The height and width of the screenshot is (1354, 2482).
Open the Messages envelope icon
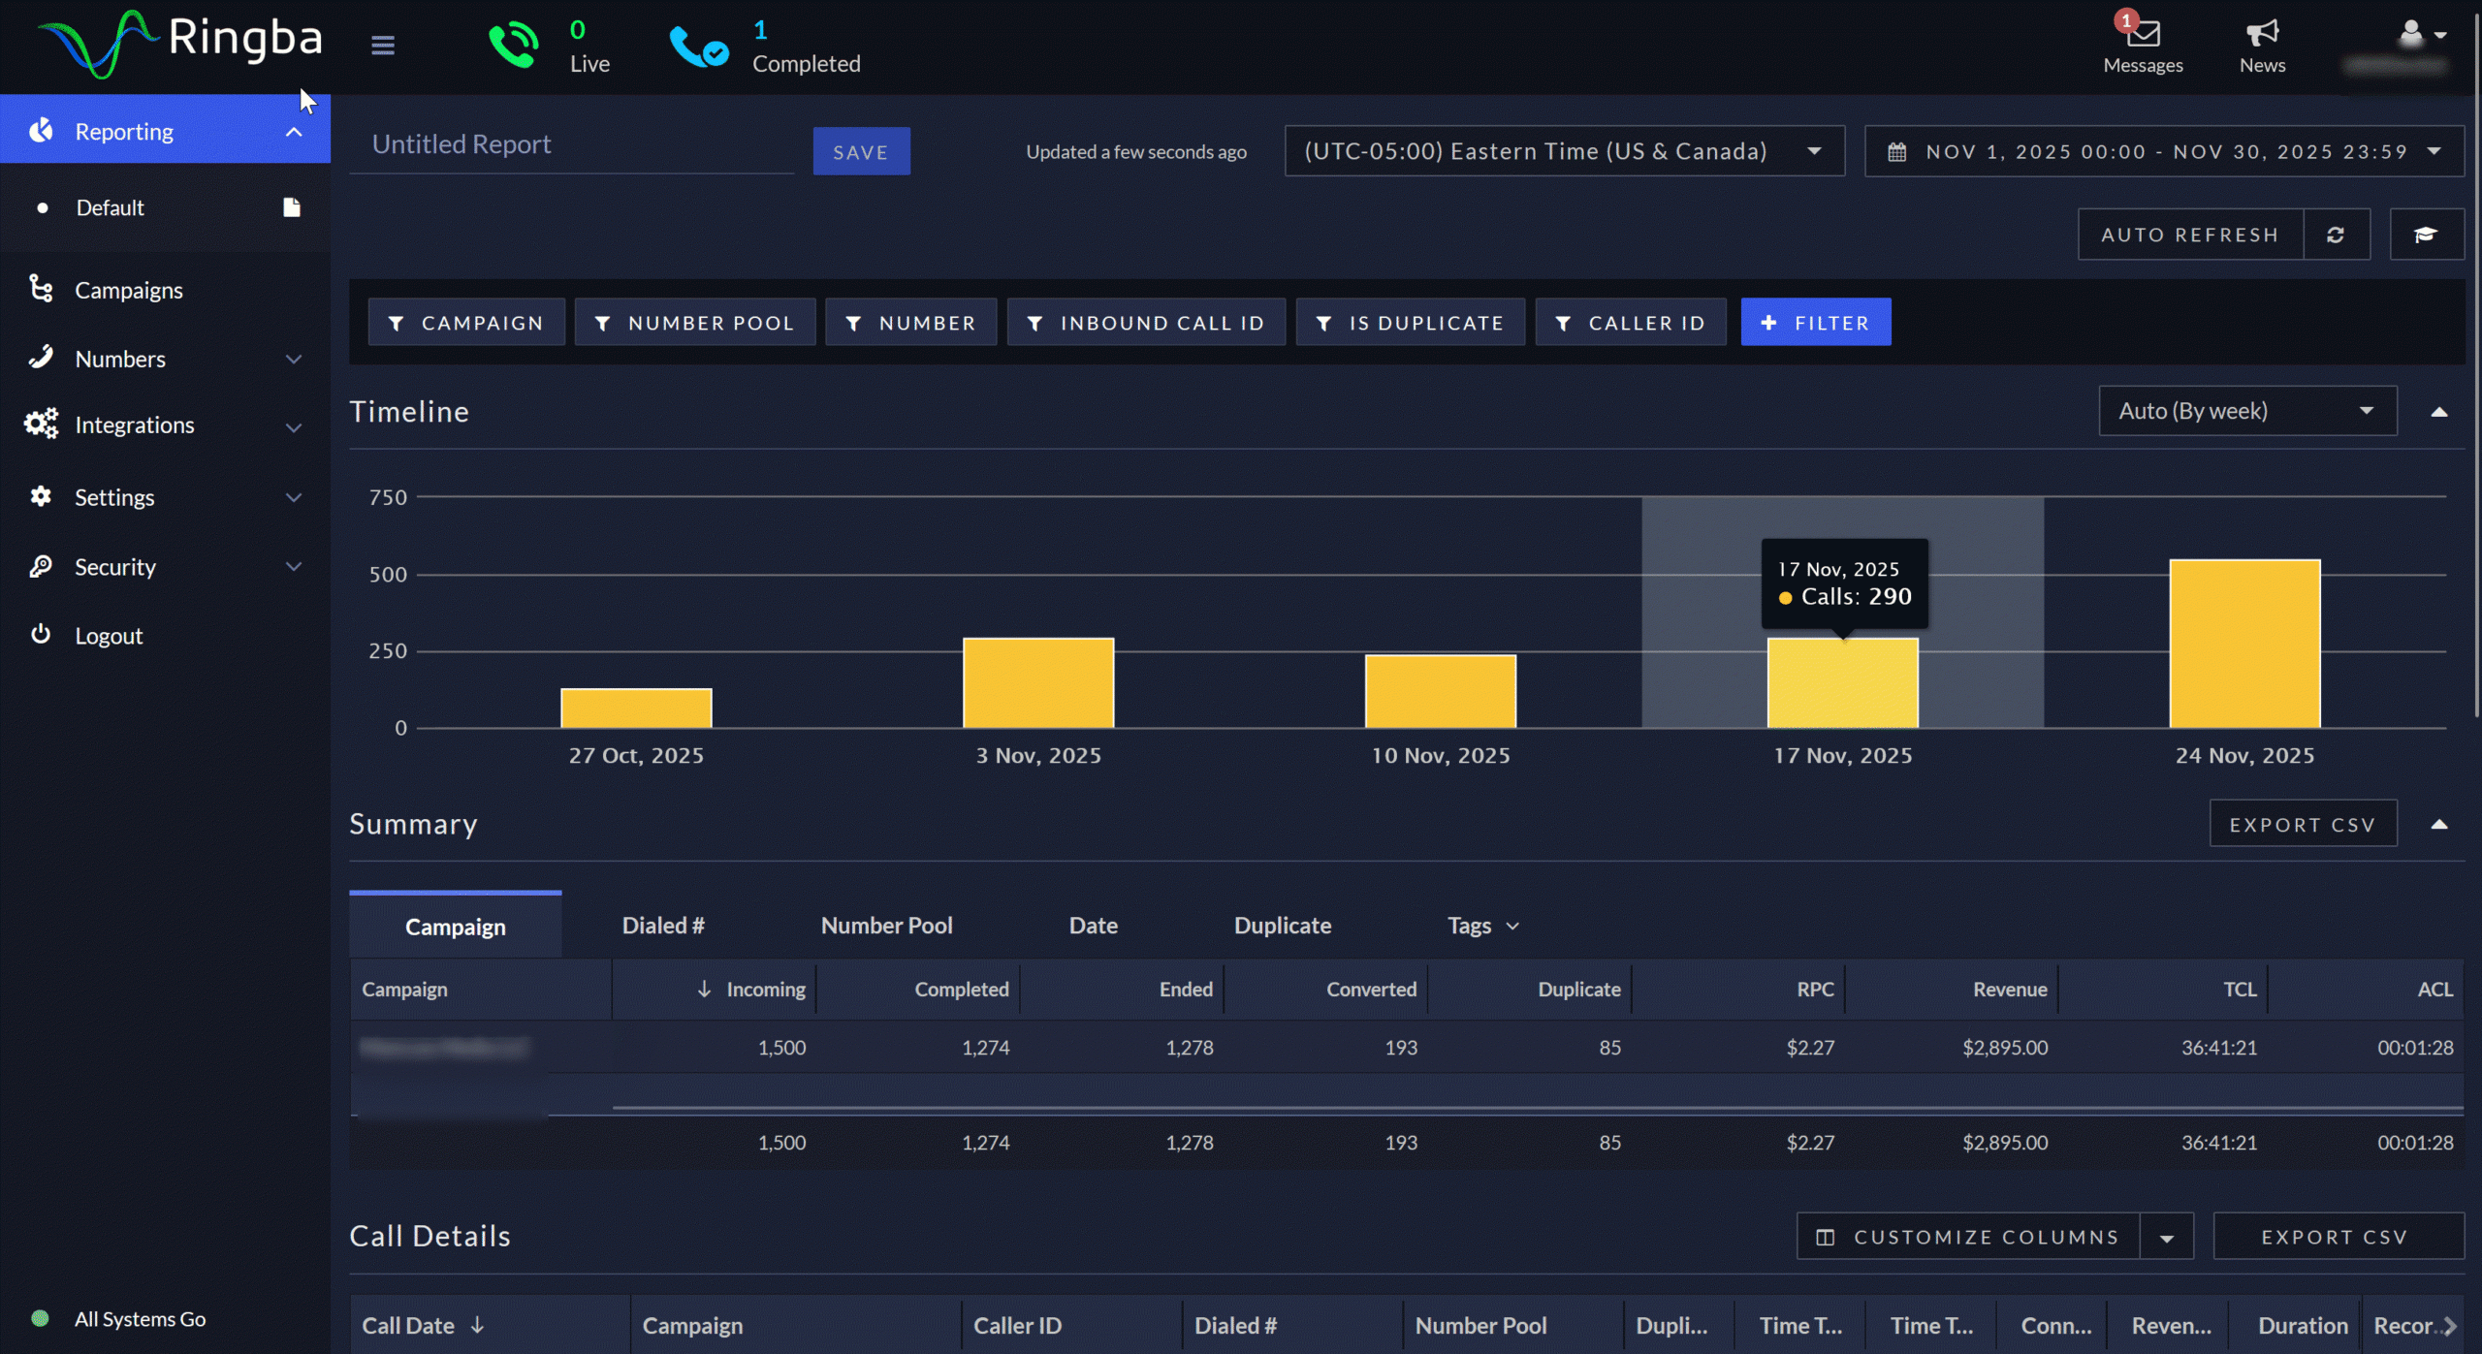[2143, 34]
